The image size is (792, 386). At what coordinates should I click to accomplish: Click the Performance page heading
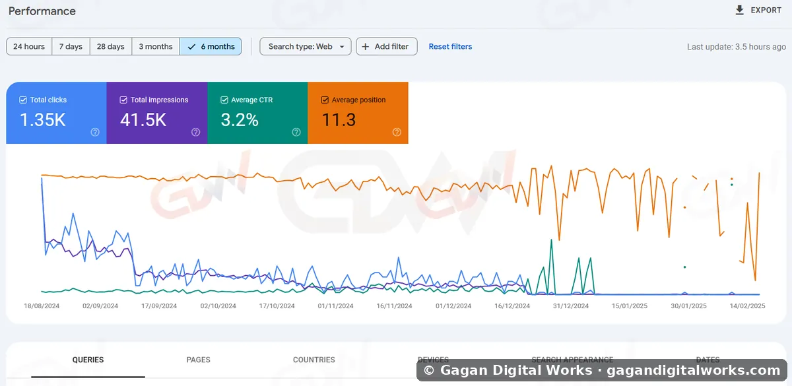coord(42,11)
